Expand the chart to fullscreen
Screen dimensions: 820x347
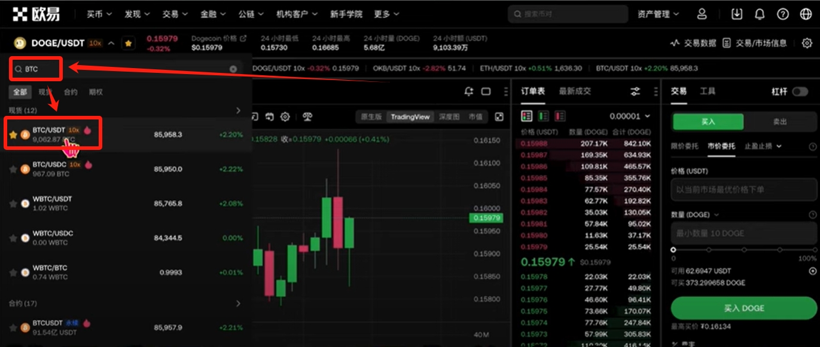click(499, 116)
